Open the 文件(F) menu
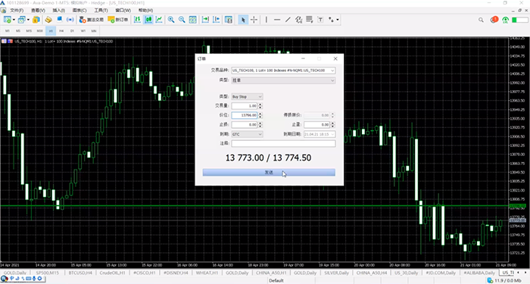530x284 pixels. click(17, 10)
